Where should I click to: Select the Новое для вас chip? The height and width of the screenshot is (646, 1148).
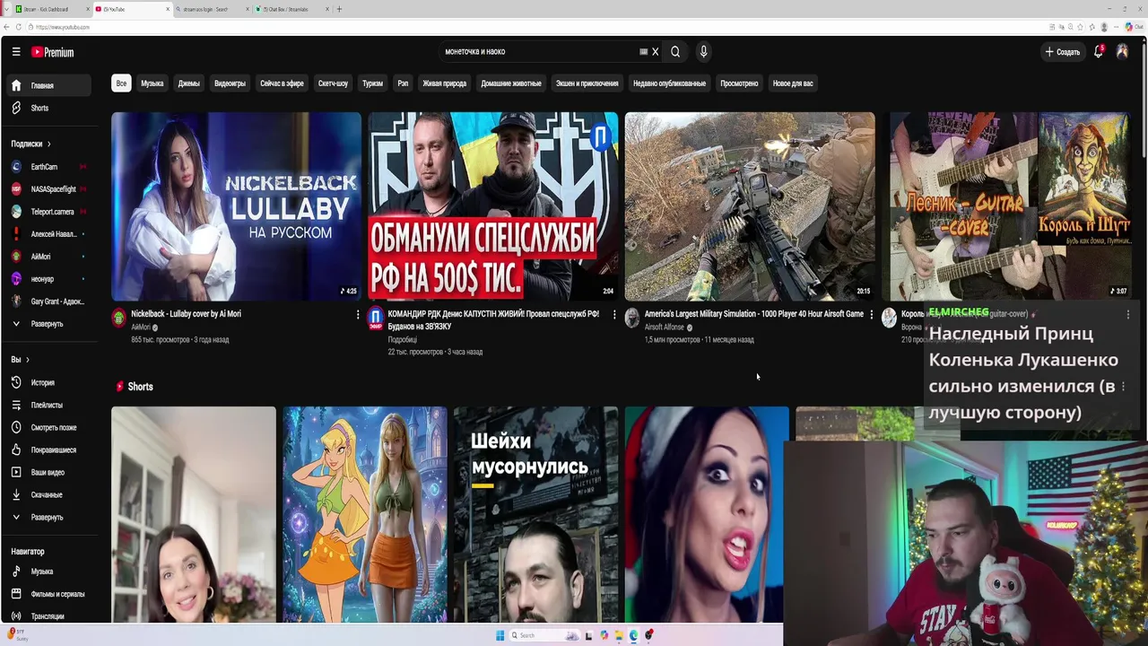pos(793,83)
